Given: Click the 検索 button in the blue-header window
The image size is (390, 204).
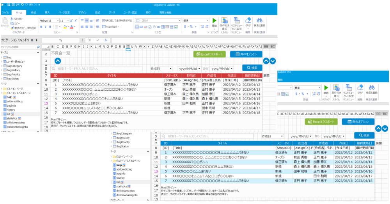Looking at the screenshot, I should (364, 135).
